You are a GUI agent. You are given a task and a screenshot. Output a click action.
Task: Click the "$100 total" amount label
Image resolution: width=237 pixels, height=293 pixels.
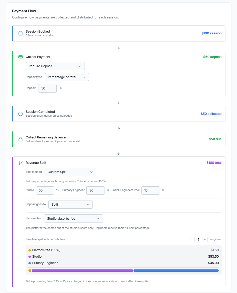tap(214, 163)
